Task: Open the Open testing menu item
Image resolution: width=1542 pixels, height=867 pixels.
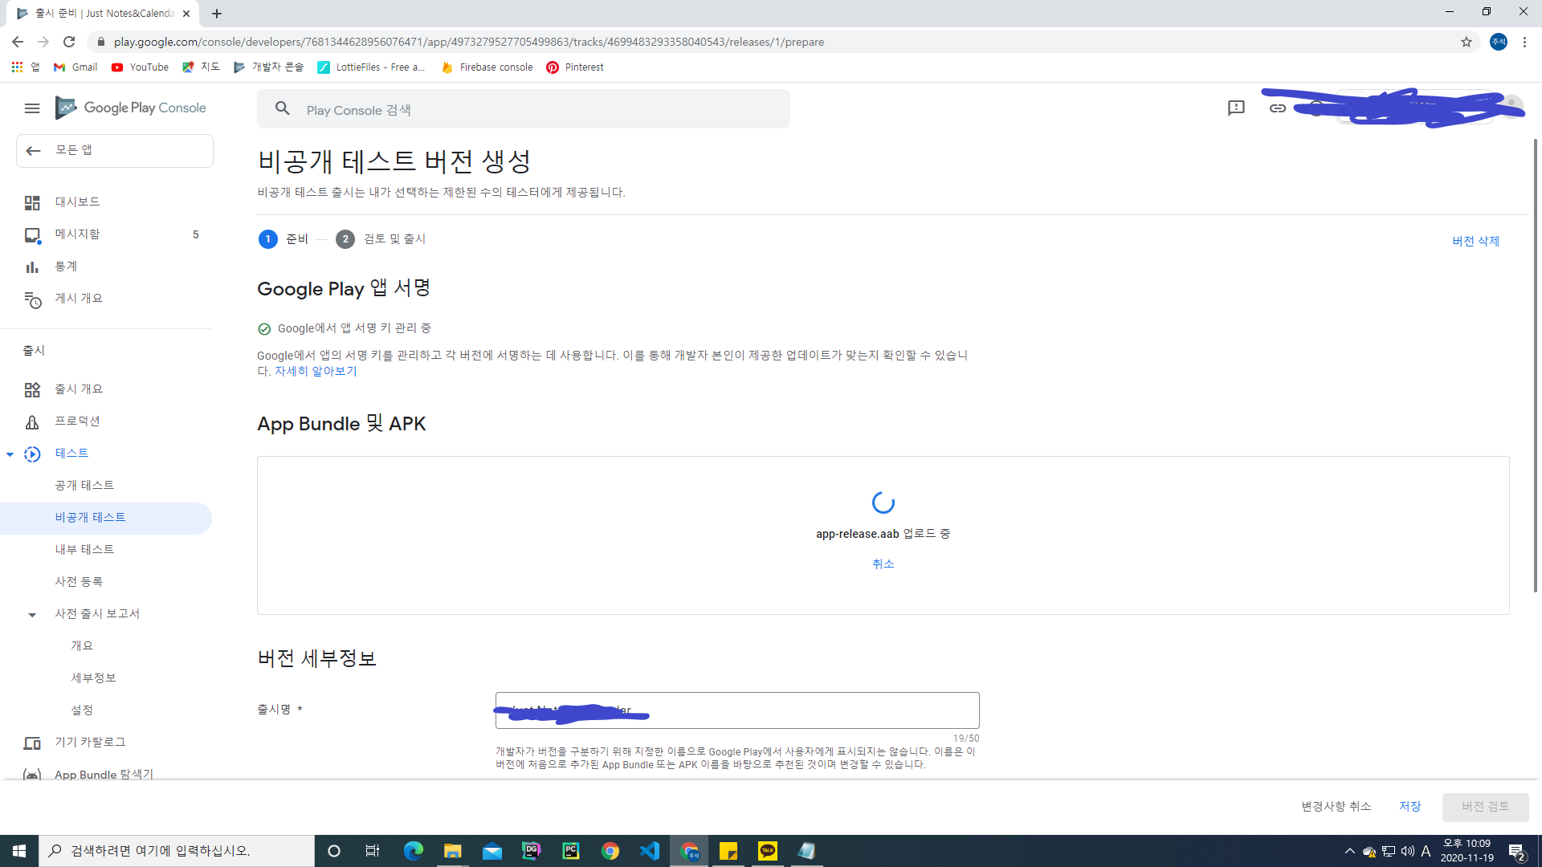Action: [84, 486]
